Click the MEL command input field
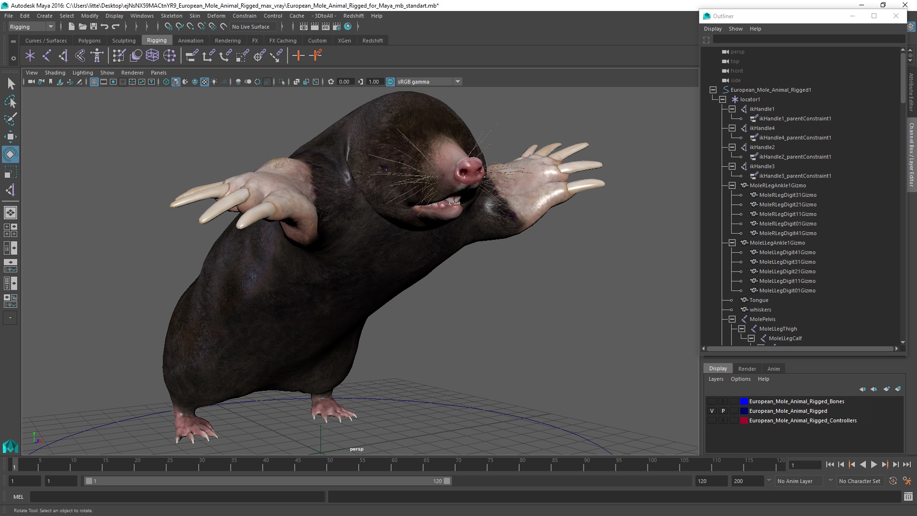917x516 pixels. click(x=177, y=497)
